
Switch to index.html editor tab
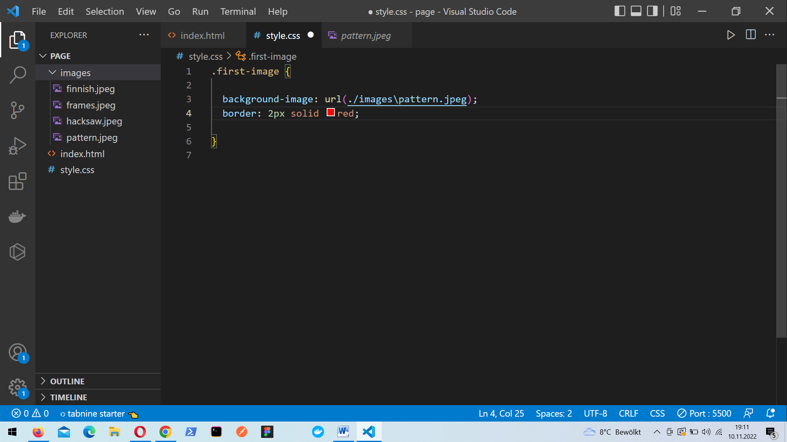click(x=203, y=36)
